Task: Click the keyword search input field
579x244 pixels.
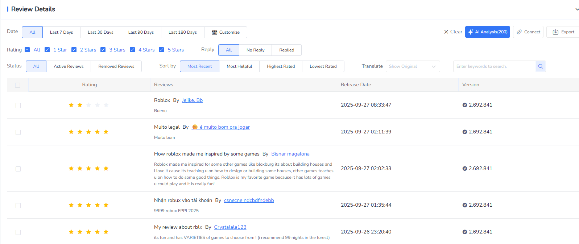Action: point(494,66)
